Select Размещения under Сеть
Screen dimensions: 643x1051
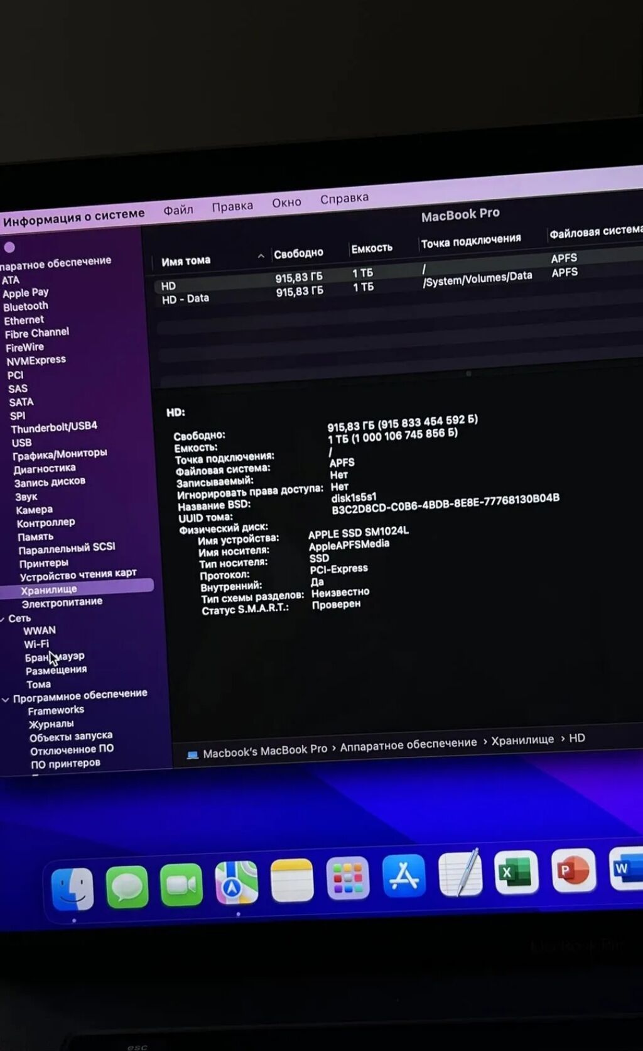pyautogui.click(x=57, y=670)
